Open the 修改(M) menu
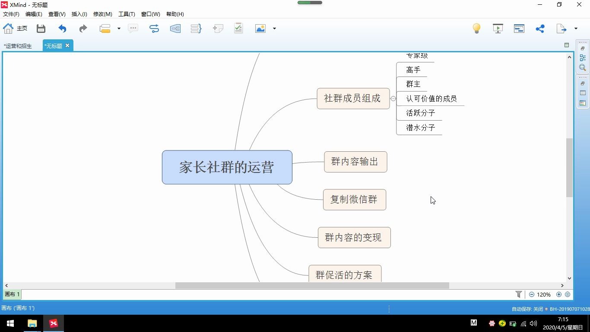Screen dimensions: 590x332 102,14
